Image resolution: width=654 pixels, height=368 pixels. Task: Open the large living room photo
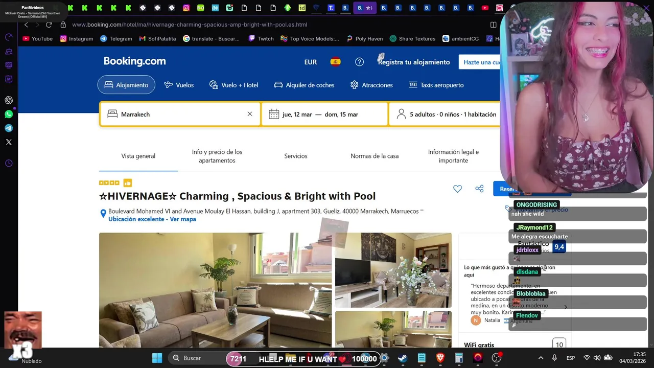tap(215, 290)
